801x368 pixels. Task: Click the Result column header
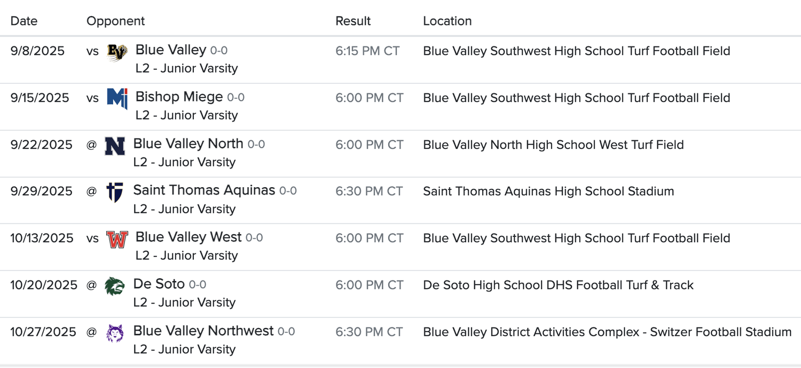click(353, 21)
